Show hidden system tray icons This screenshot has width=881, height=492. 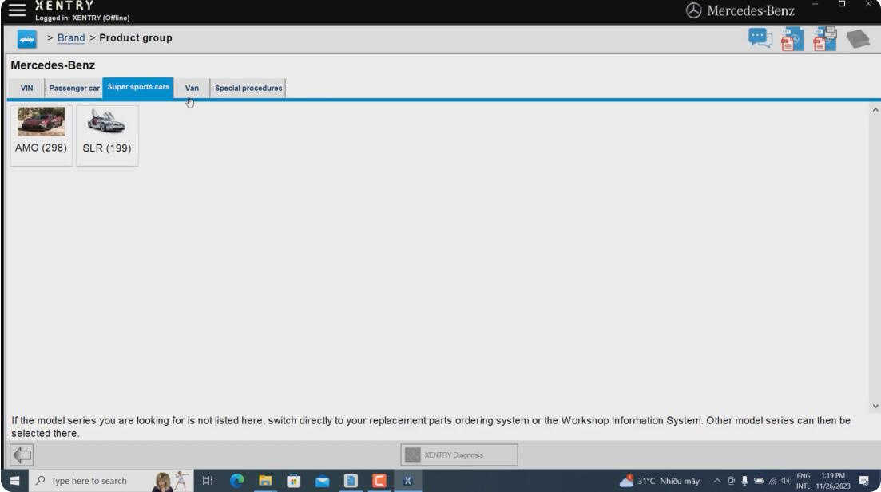(717, 481)
